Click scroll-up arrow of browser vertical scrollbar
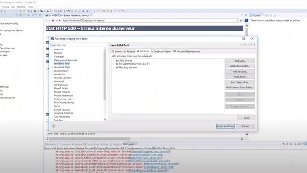Image resolution: width=307 pixels, height=173 pixels. pos(247,26)
